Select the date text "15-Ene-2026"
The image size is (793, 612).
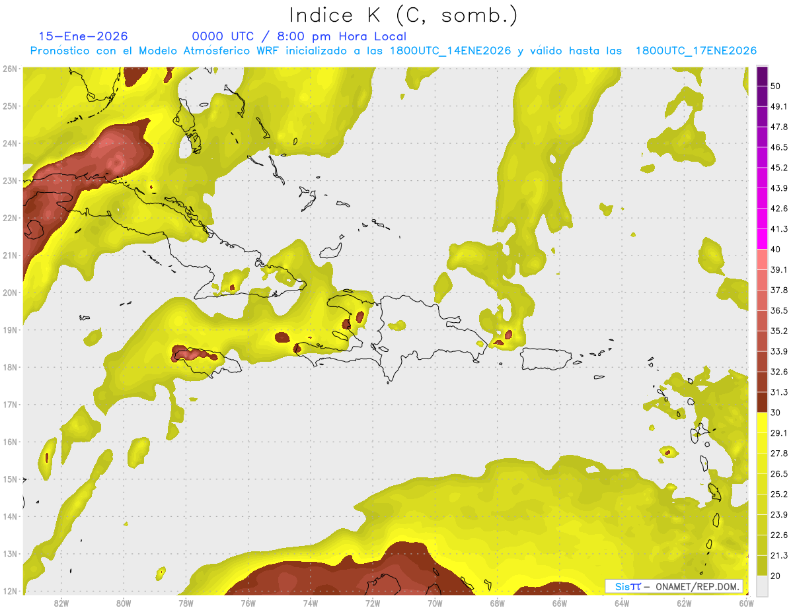pyautogui.click(x=83, y=36)
